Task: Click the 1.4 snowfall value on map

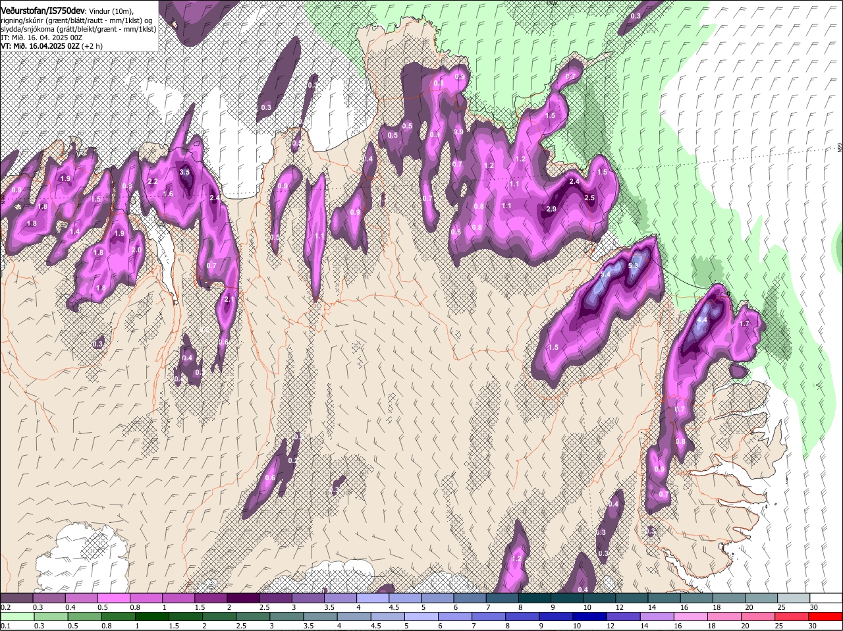Action: 74,232
